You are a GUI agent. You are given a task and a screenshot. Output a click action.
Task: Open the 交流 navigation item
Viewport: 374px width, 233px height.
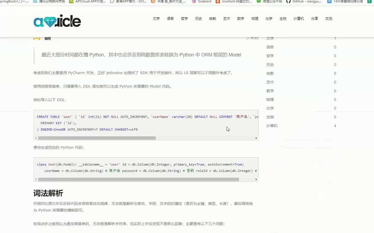click(x=329, y=19)
